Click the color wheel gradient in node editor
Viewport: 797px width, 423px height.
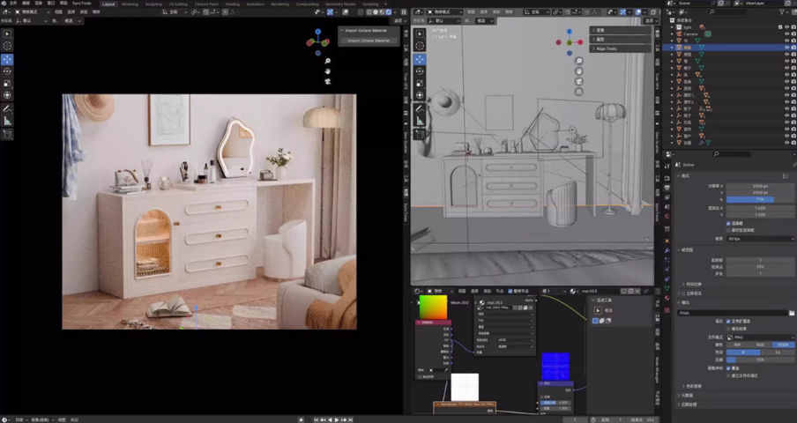pyautogui.click(x=432, y=308)
